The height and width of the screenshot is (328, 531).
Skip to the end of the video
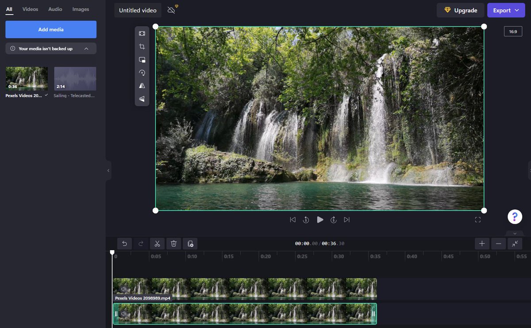(346, 220)
